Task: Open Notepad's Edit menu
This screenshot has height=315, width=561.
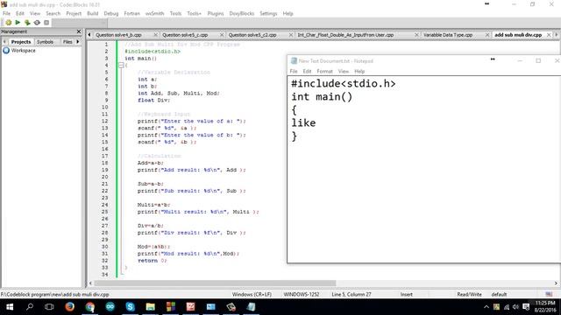Action: click(307, 71)
